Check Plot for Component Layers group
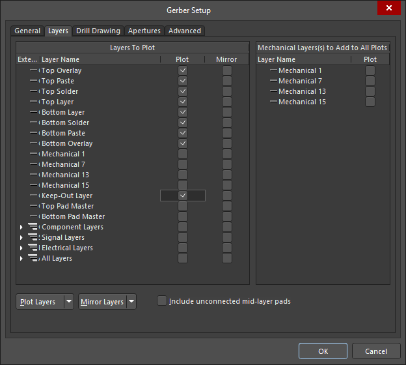 pos(183,227)
